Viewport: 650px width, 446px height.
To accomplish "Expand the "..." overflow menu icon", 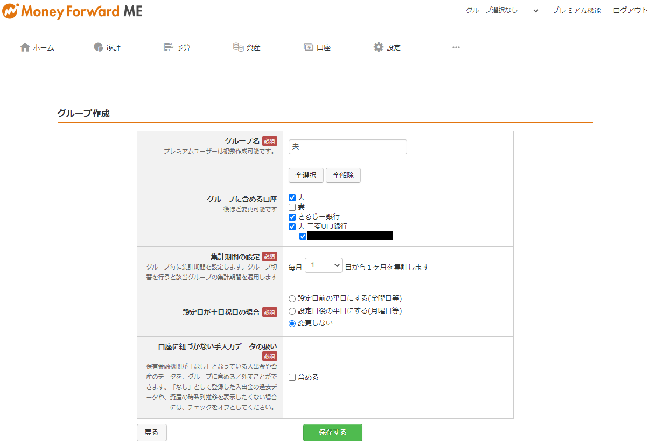I will click(456, 47).
